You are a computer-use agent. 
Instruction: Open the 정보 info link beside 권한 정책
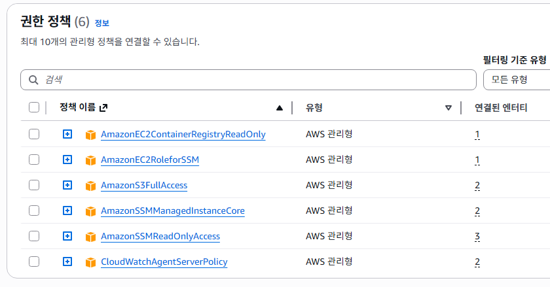[101, 23]
